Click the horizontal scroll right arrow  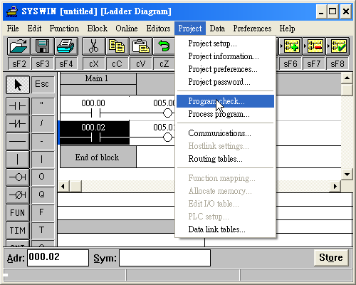coord(335,186)
